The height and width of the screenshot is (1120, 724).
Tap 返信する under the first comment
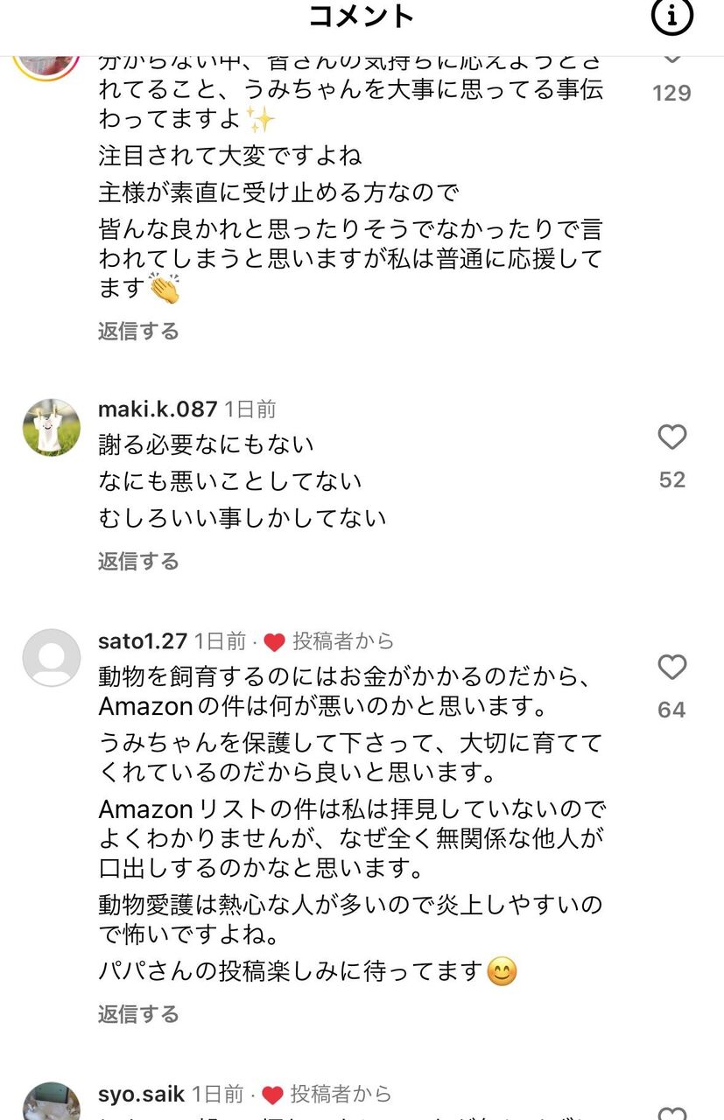(138, 331)
